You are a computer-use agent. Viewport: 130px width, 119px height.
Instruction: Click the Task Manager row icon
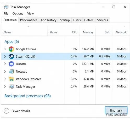(11, 86)
